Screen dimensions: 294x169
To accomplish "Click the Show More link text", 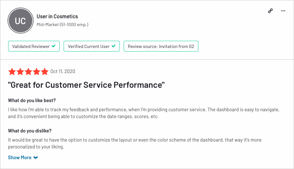I will 20,158.
